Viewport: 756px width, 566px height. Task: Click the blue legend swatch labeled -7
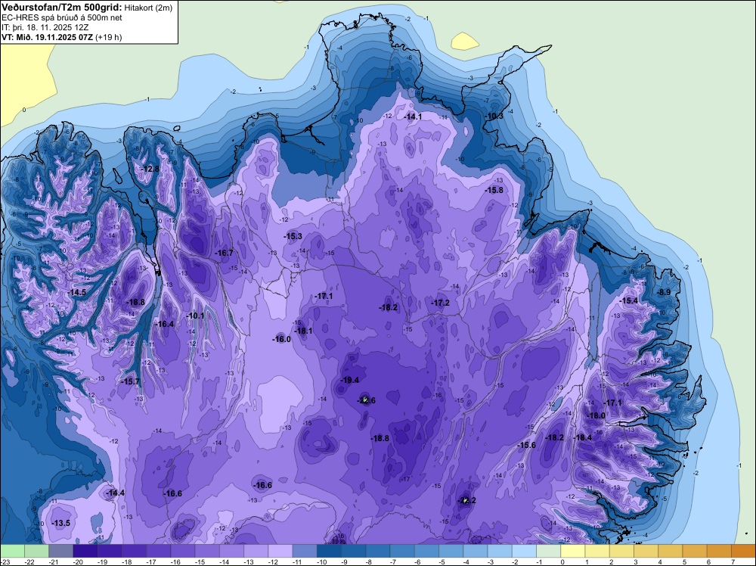402,551
